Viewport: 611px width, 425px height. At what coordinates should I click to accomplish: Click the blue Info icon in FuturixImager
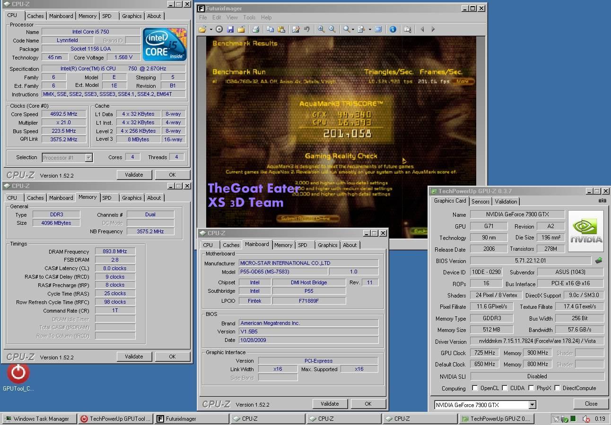(393, 29)
